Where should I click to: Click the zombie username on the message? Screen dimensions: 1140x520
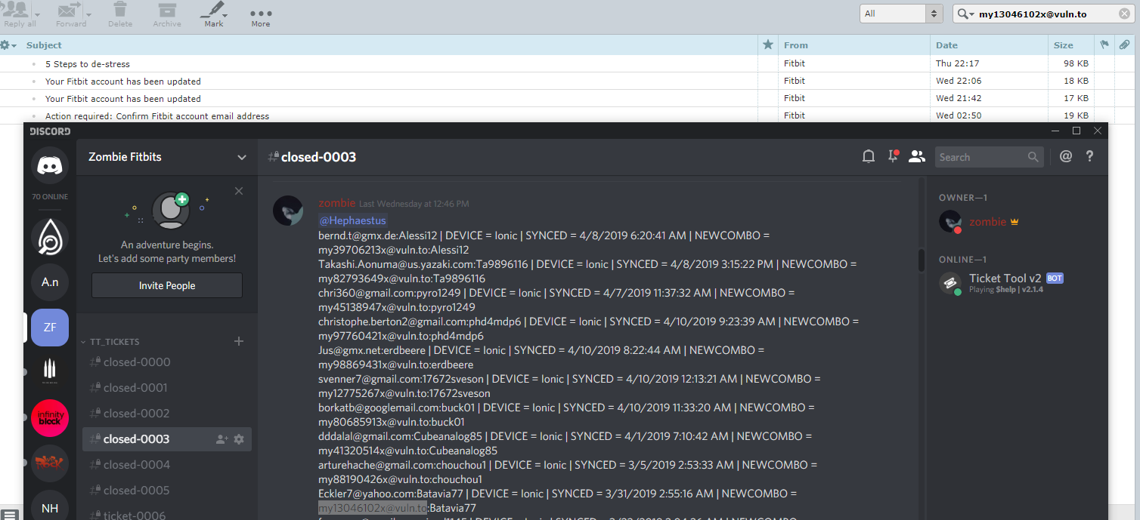pyautogui.click(x=336, y=203)
